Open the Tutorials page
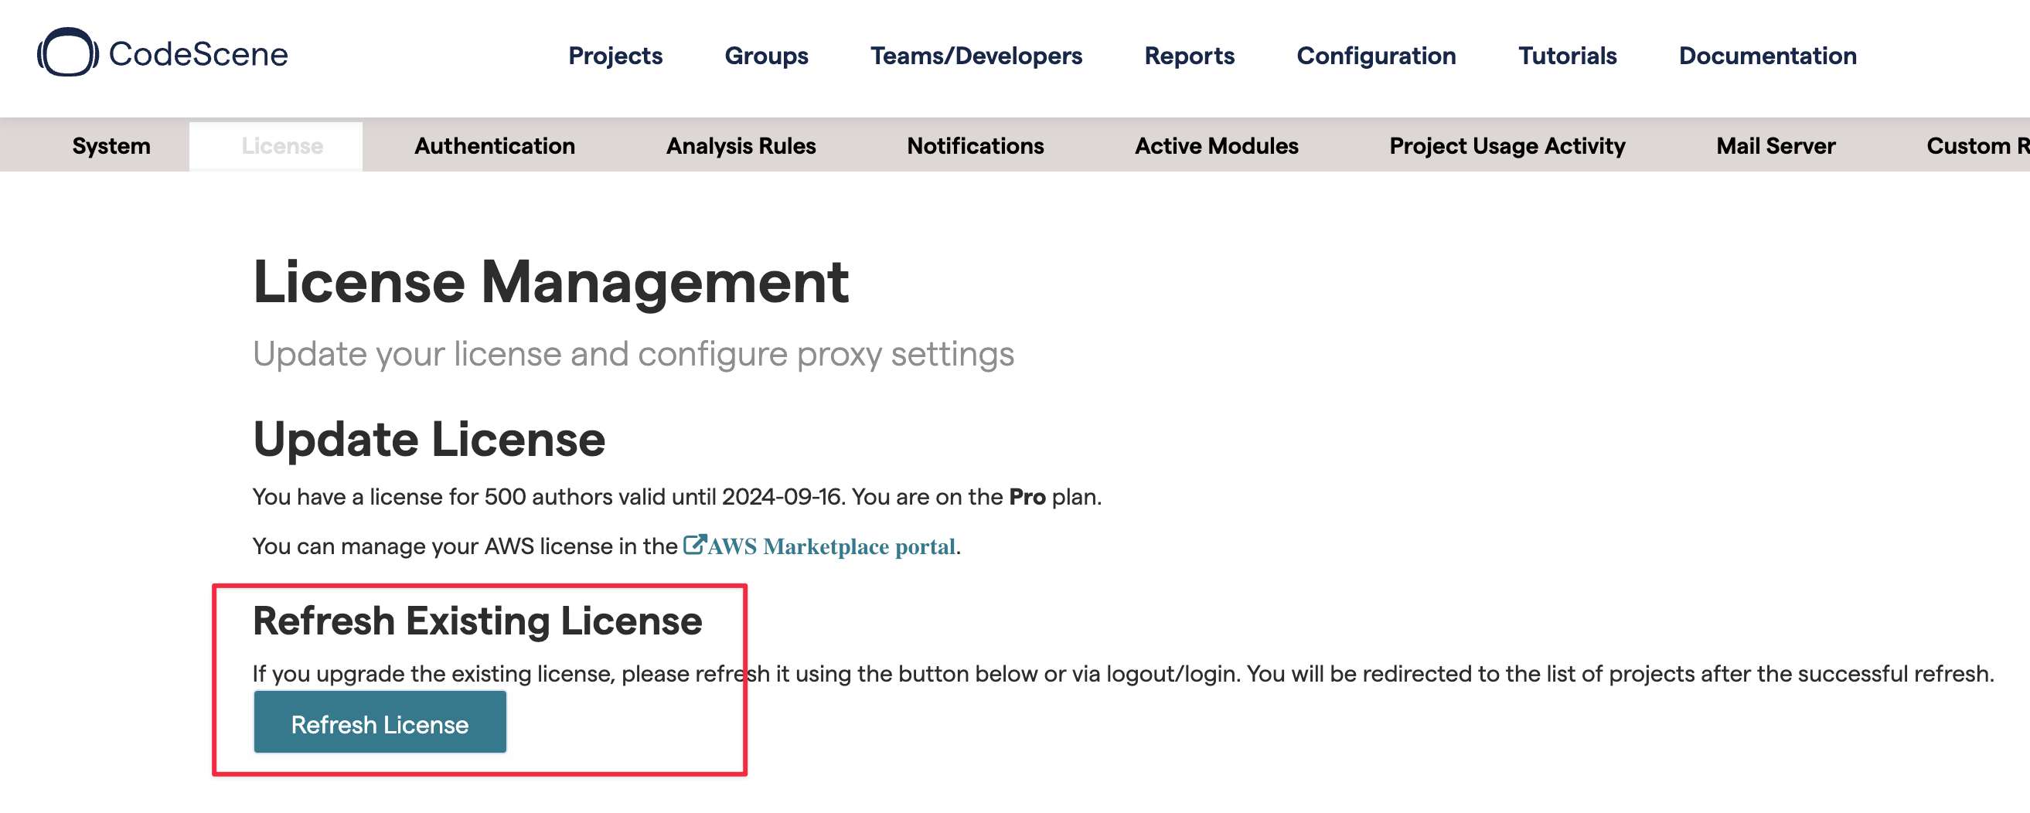This screenshot has width=2030, height=813. (x=1567, y=56)
